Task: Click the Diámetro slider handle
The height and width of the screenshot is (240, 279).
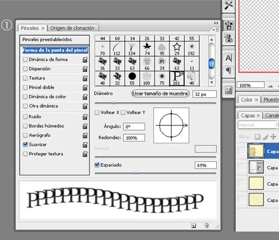Action: coord(113,103)
